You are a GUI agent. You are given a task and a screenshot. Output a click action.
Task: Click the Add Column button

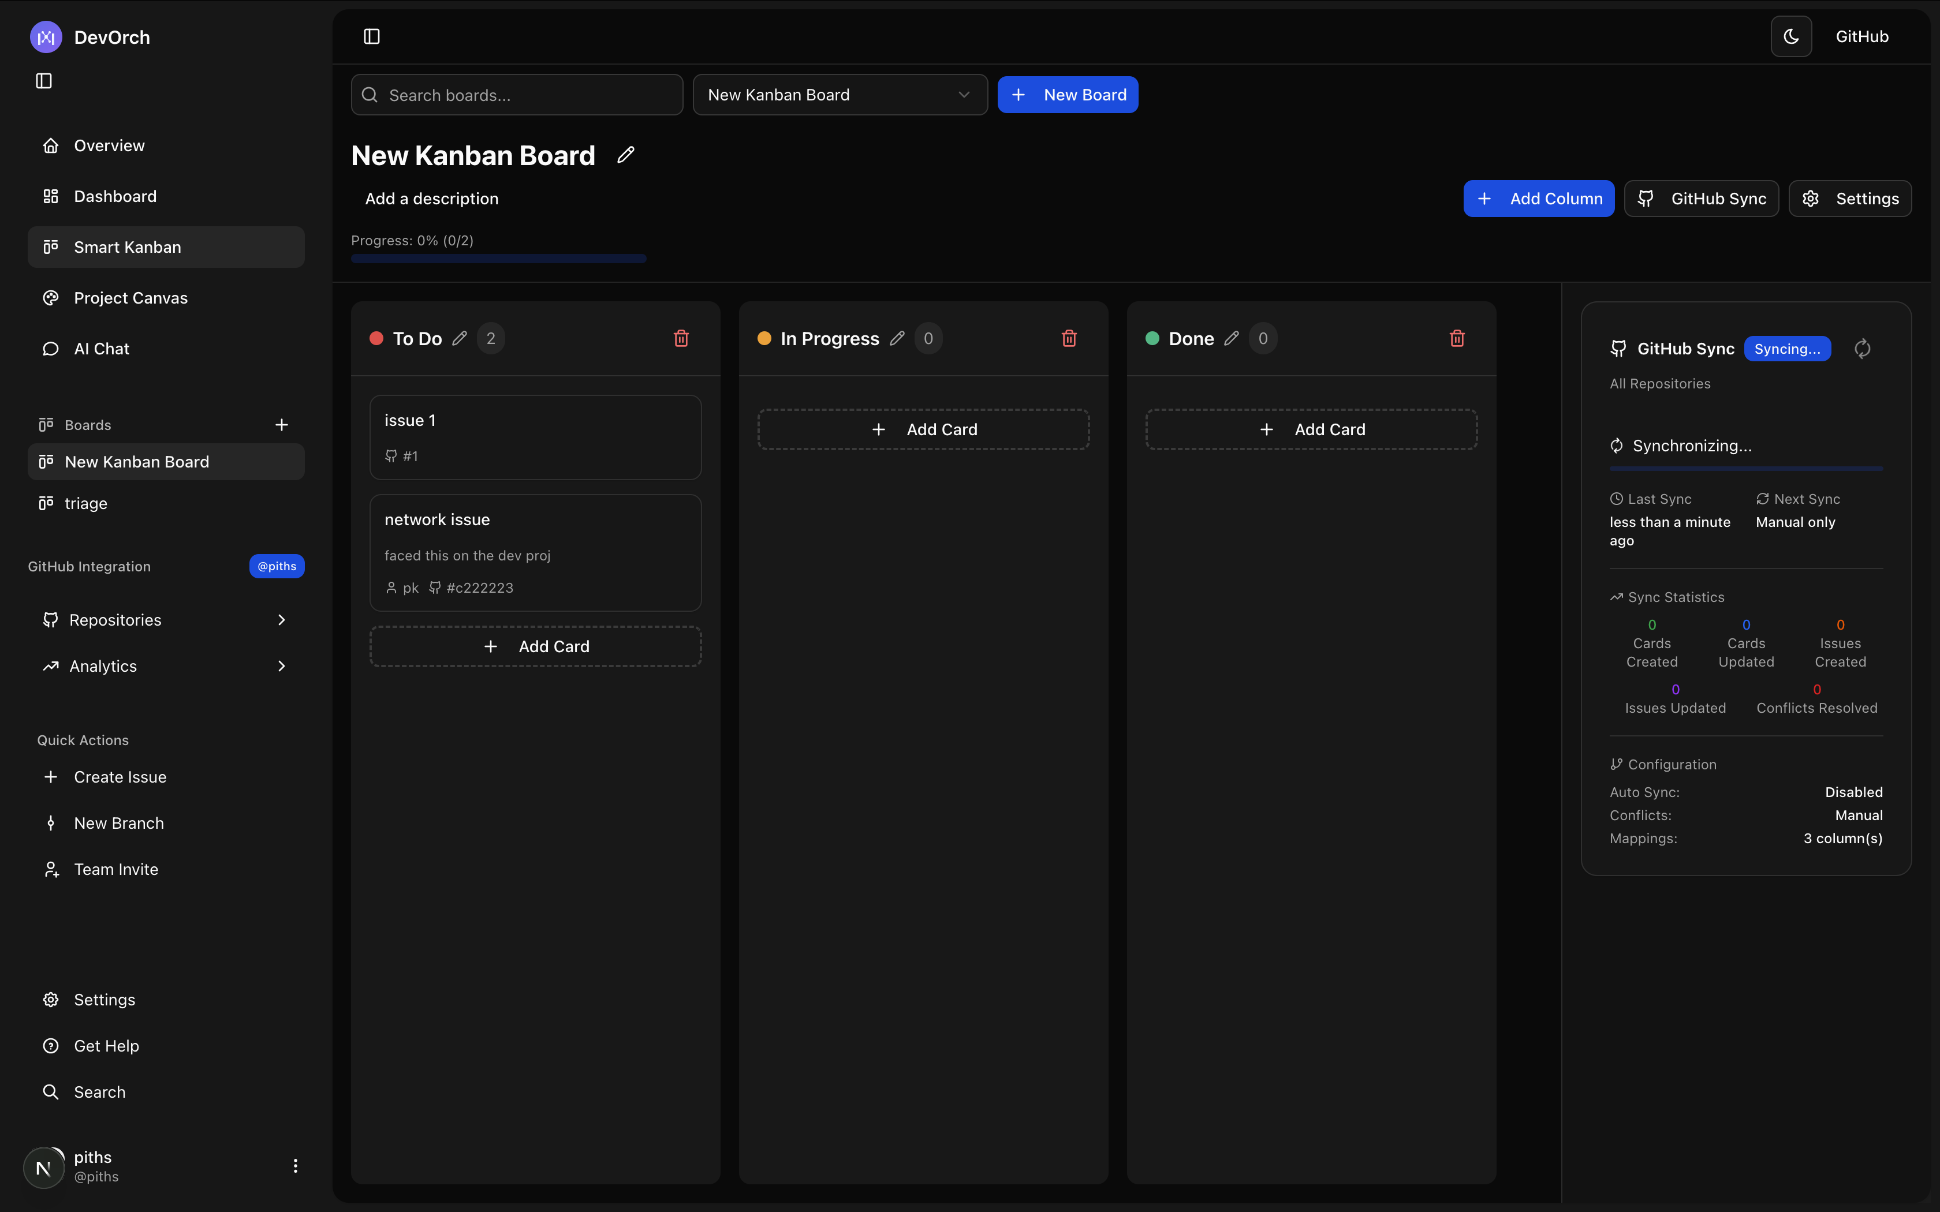pyautogui.click(x=1538, y=199)
